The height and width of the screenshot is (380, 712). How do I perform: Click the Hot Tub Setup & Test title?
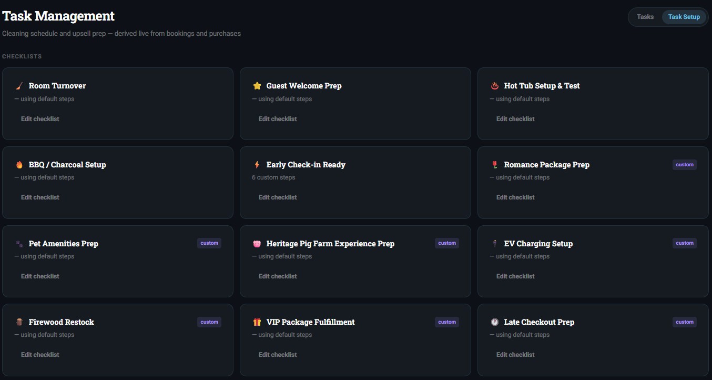tap(542, 86)
